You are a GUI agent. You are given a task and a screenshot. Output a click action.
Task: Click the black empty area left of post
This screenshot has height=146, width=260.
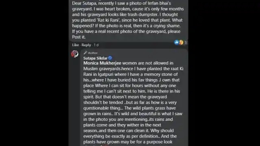tap(34, 73)
